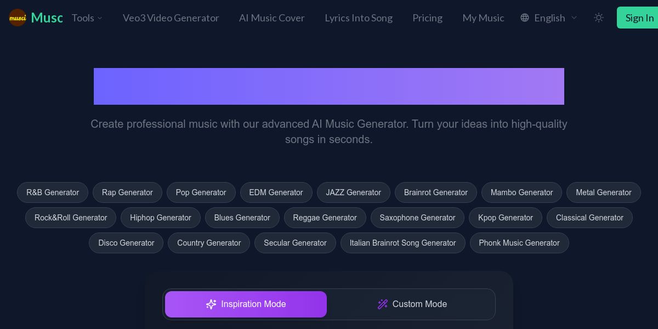658x329 pixels.
Task: Click the purple gradient banner
Action: (329, 86)
